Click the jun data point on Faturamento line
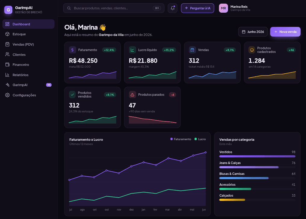306x219 pixels. coord(205,153)
